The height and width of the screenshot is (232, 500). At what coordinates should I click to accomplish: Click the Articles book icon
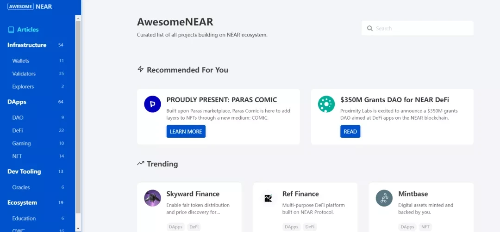pyautogui.click(x=11, y=30)
